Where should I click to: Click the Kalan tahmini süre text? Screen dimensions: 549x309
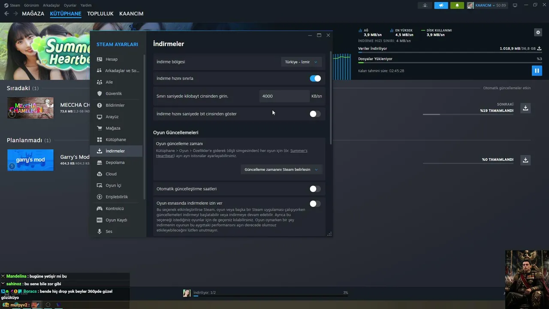381,71
